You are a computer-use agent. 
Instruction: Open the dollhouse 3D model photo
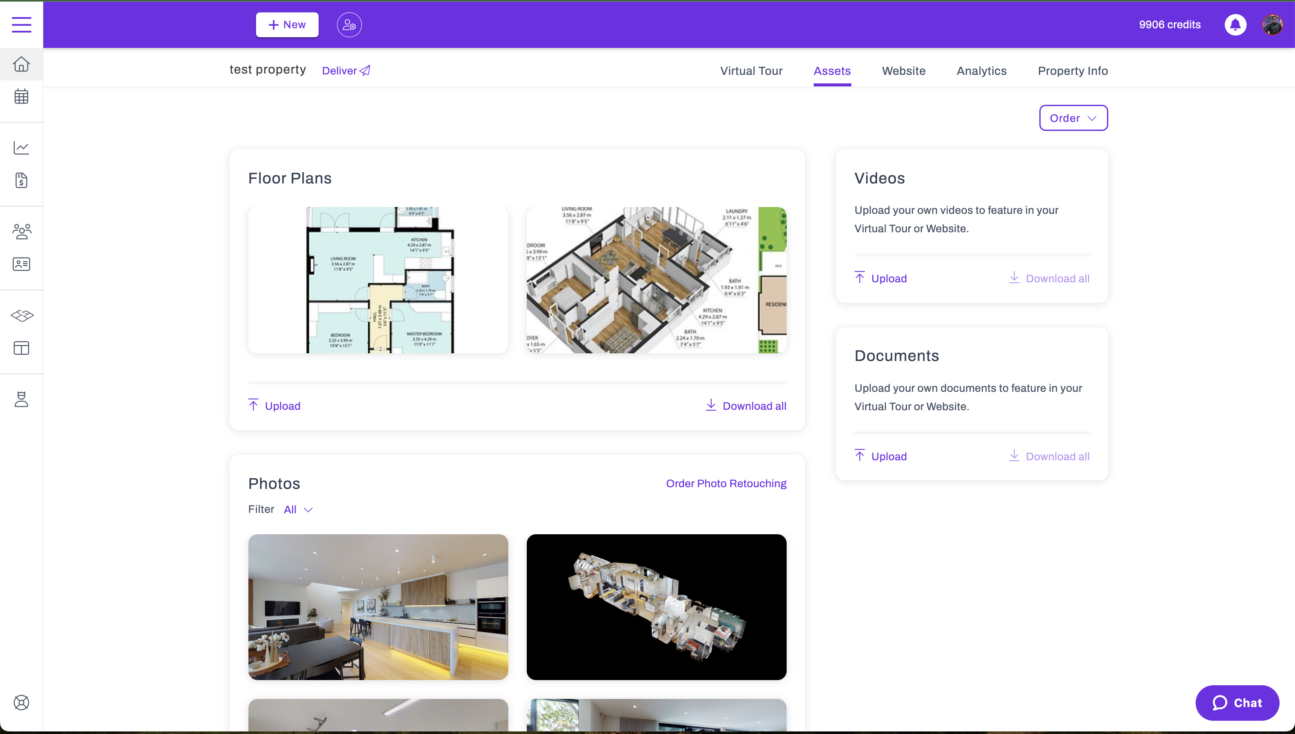(x=656, y=607)
